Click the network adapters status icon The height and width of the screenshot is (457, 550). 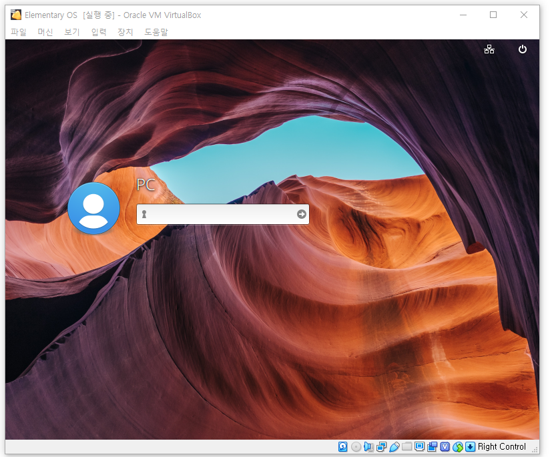coord(381,446)
